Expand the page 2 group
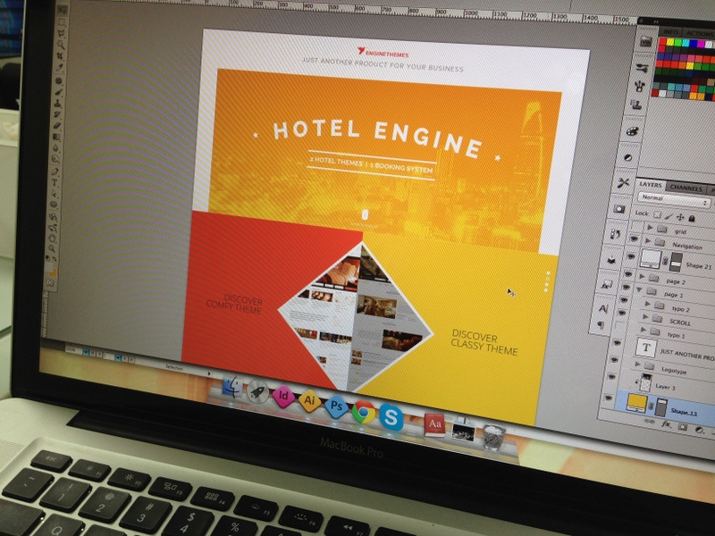Screen dimensions: 715x536 (x=642, y=276)
